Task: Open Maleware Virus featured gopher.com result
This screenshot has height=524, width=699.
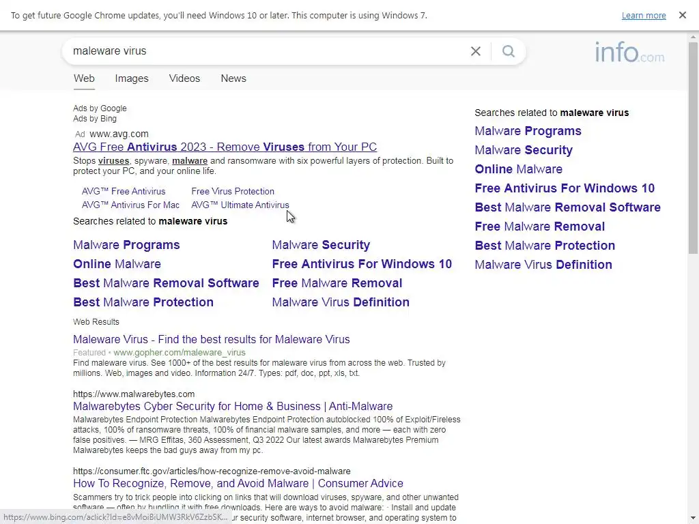Action: click(212, 340)
